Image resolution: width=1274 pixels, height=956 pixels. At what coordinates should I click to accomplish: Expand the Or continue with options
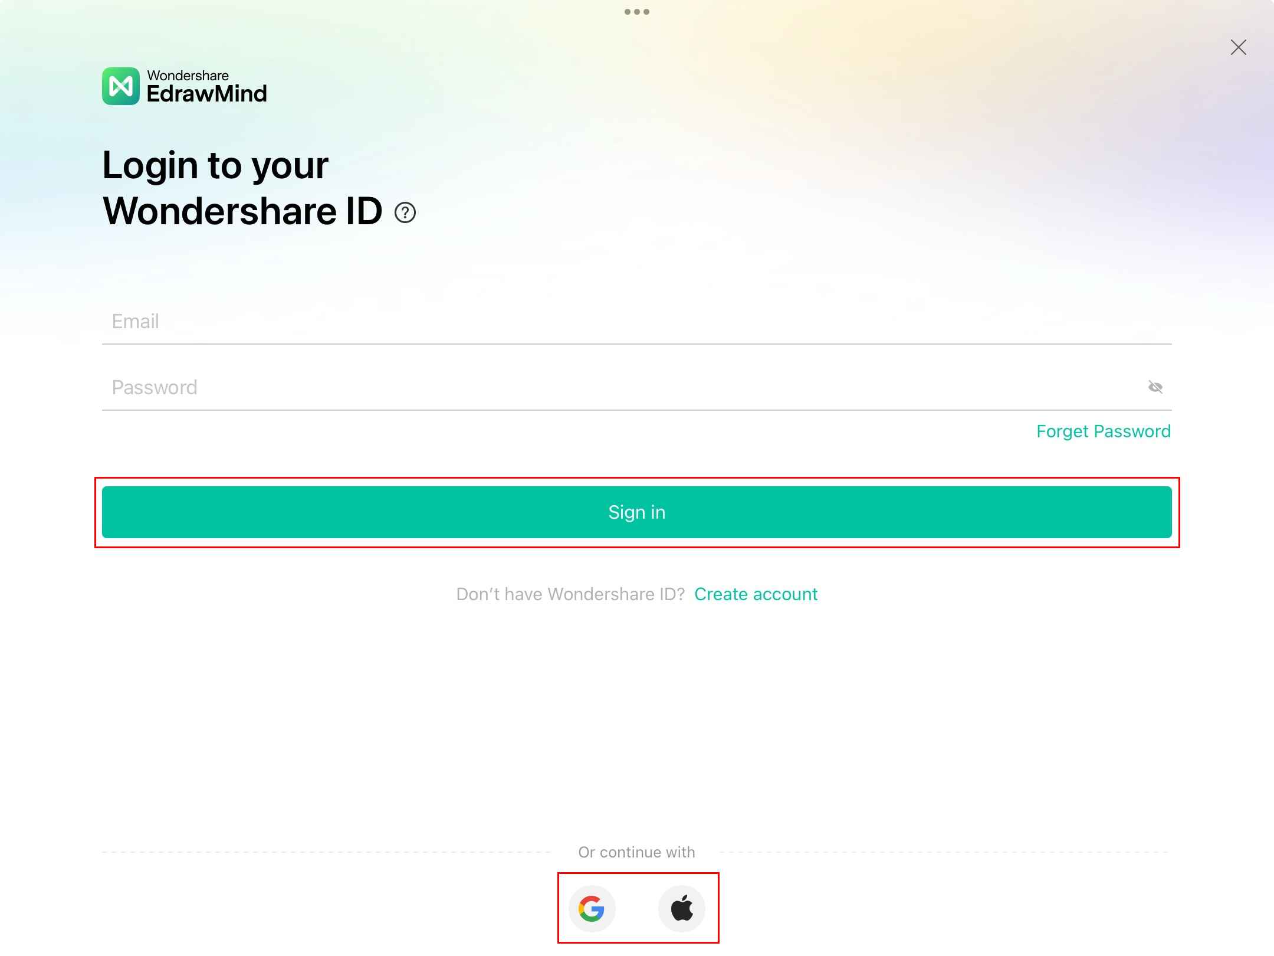pyautogui.click(x=637, y=852)
